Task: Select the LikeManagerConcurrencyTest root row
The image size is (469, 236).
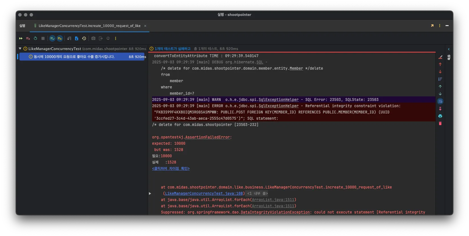Action: tap(83, 49)
